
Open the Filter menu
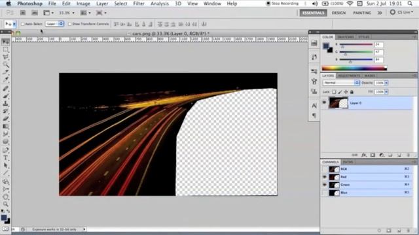[139, 4]
